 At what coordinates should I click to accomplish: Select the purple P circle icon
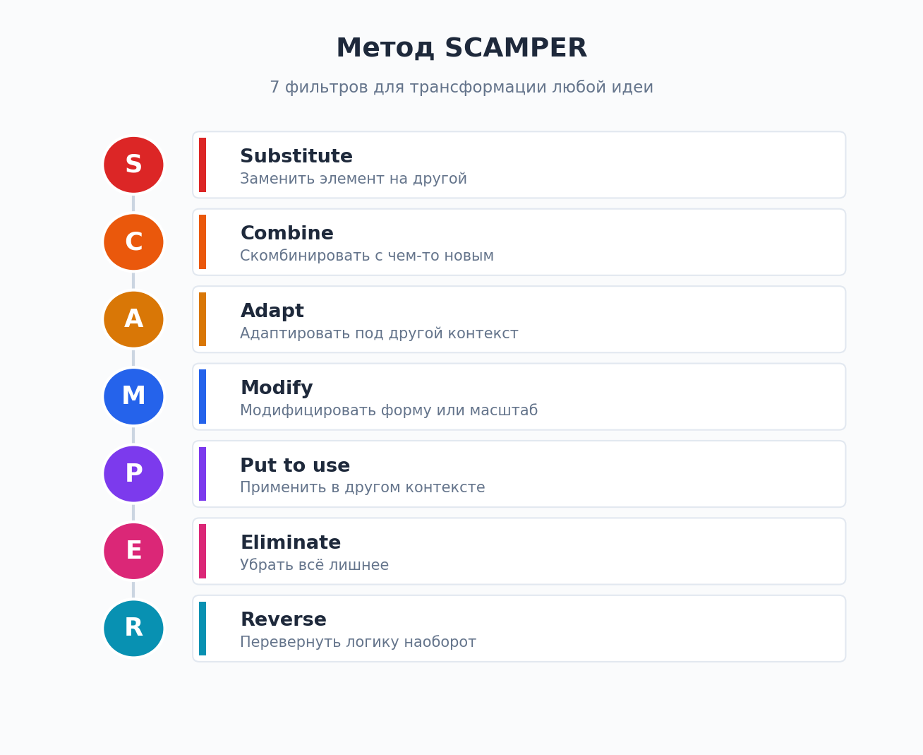(133, 474)
